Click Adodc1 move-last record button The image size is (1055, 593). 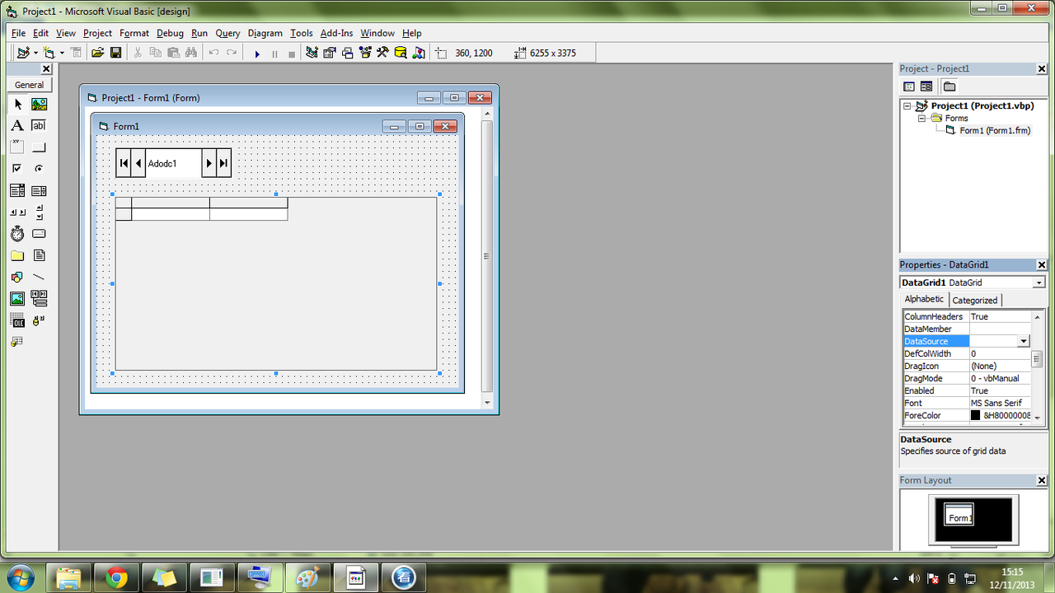click(223, 163)
